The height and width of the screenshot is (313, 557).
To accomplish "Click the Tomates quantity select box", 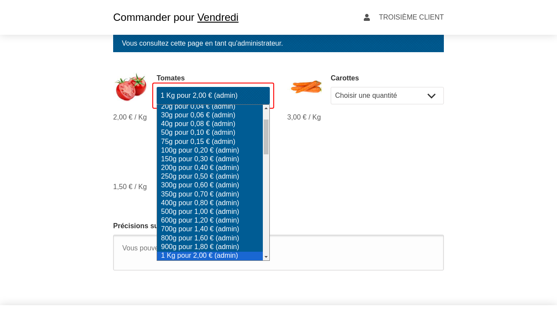I will click(213, 96).
